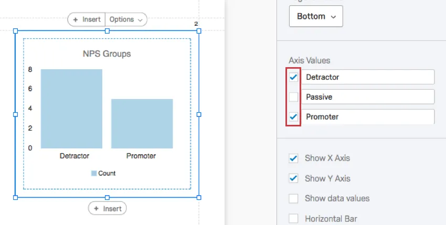Enable the Passive axis value checkbox
Image resolution: width=446 pixels, height=225 pixels.
coord(294,97)
